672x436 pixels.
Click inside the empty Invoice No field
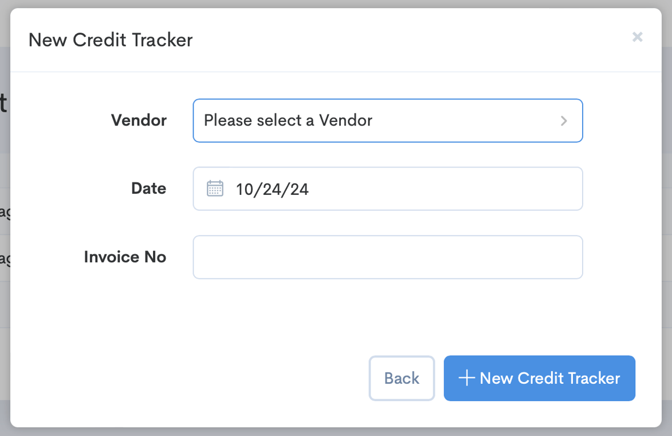[x=388, y=257]
